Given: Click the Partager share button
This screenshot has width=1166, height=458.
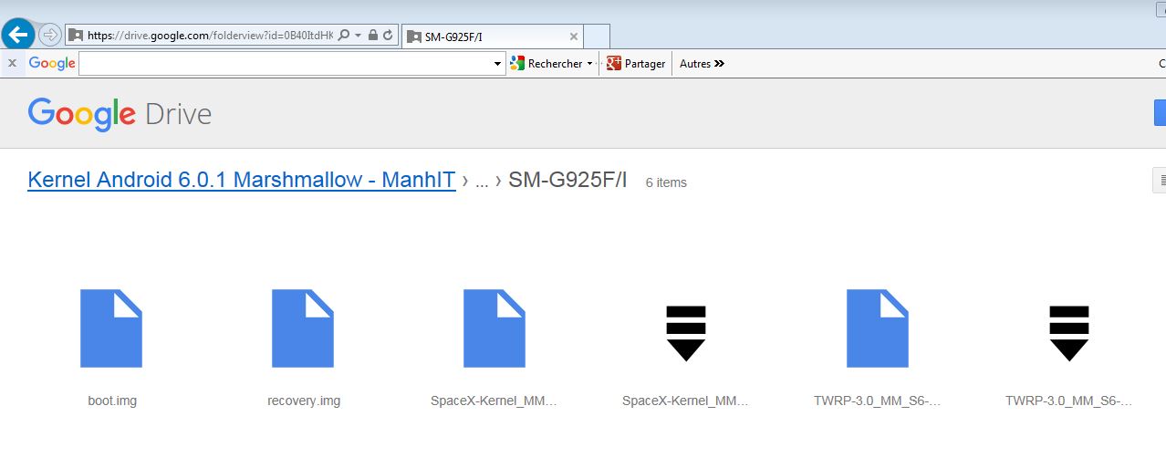Looking at the screenshot, I should [636, 64].
